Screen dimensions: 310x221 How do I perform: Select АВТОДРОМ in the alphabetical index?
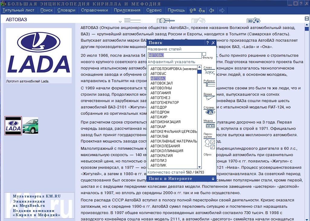pyautogui.click(x=160, y=112)
